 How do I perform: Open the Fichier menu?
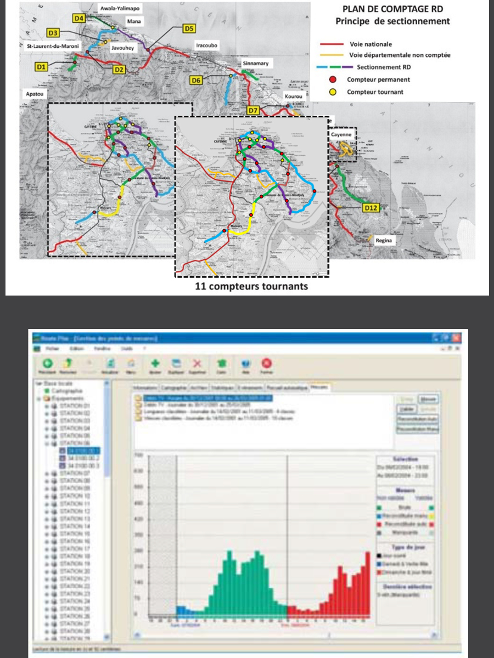52,348
